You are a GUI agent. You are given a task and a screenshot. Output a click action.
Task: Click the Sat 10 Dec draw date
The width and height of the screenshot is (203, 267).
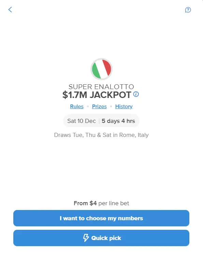coord(82,121)
